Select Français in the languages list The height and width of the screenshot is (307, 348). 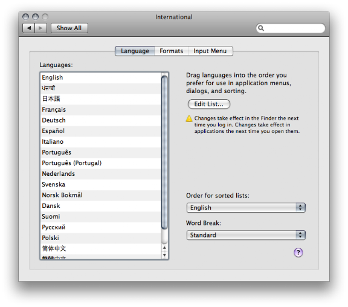pyautogui.click(x=101, y=109)
